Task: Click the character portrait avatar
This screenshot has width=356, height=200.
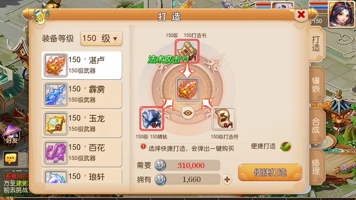Action: pyautogui.click(x=342, y=14)
